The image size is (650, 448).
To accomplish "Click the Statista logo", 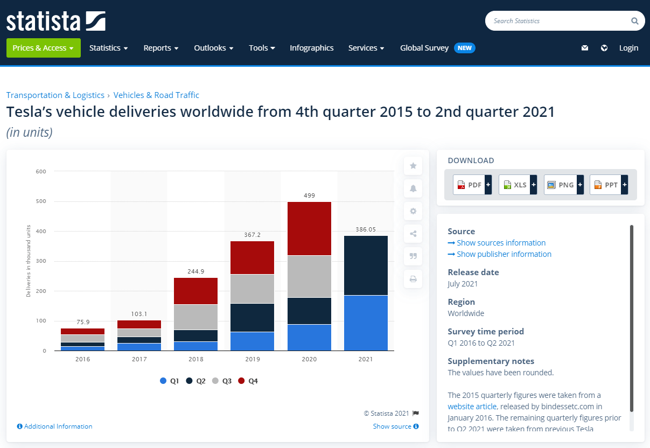I will [56, 21].
